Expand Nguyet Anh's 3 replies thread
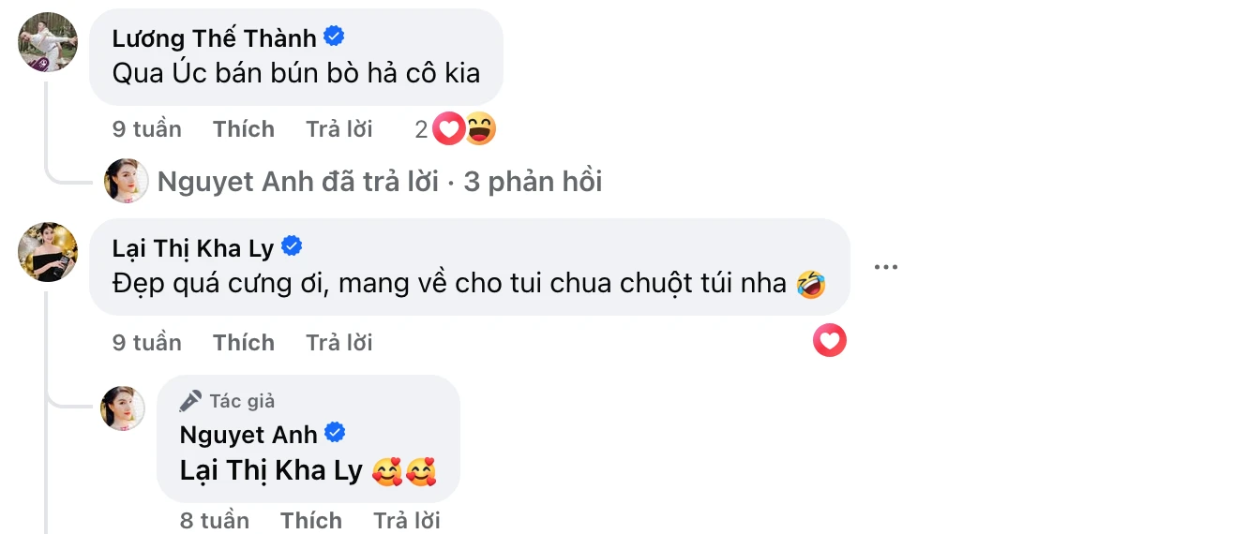This screenshot has height=534, width=1249. (x=380, y=182)
